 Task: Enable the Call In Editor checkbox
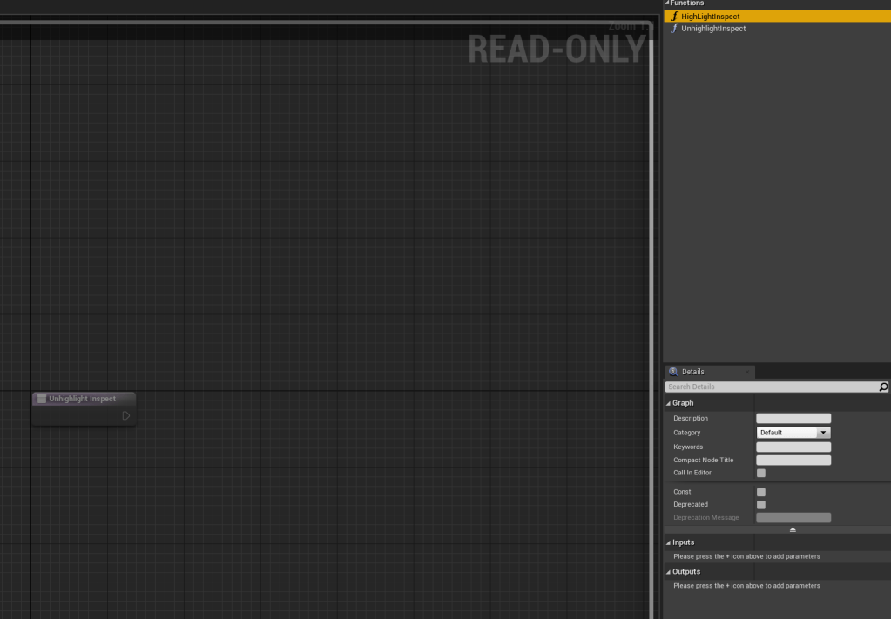pos(760,473)
